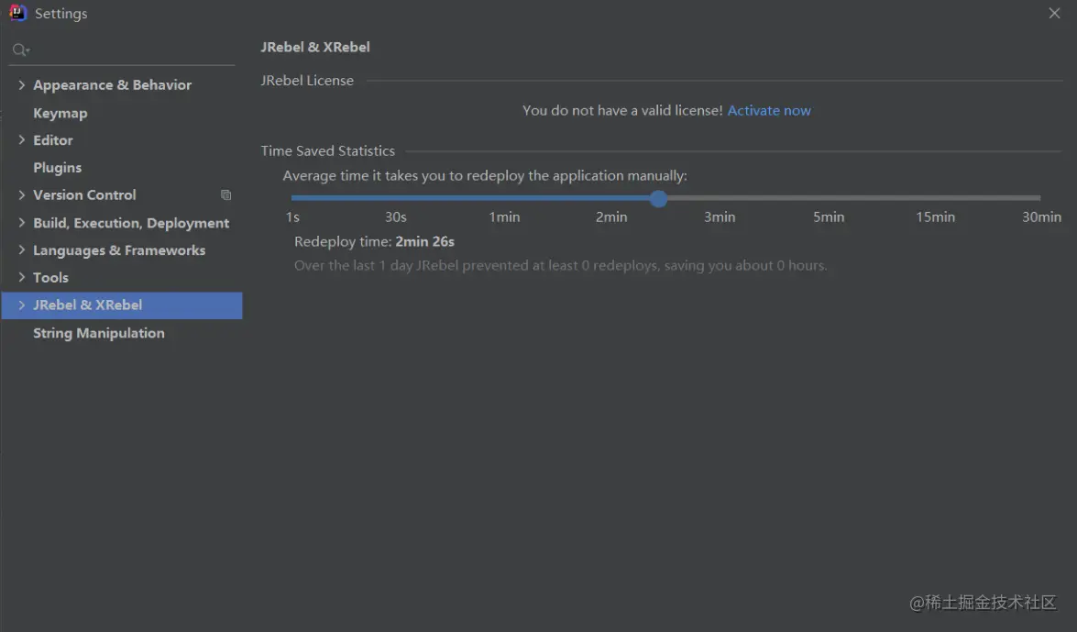Click the IntelliJ IDEA logo in the title bar
Screen dimensions: 1077x632
[17, 13]
